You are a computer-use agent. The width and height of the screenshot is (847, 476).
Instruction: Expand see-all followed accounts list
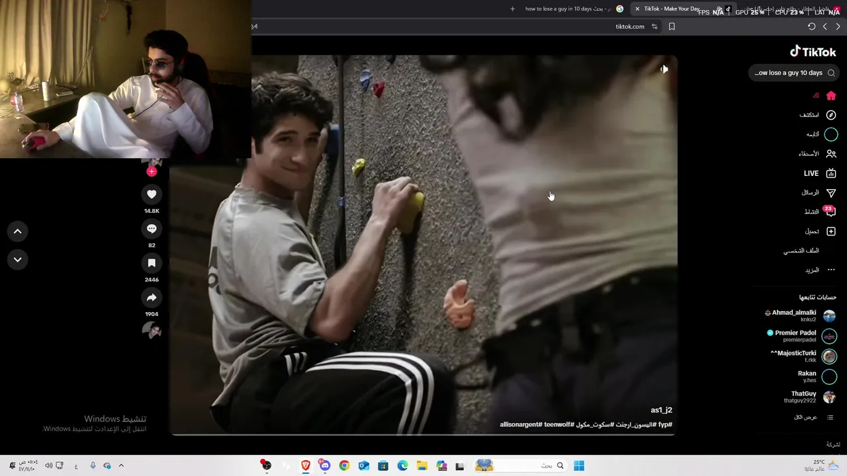(x=814, y=417)
